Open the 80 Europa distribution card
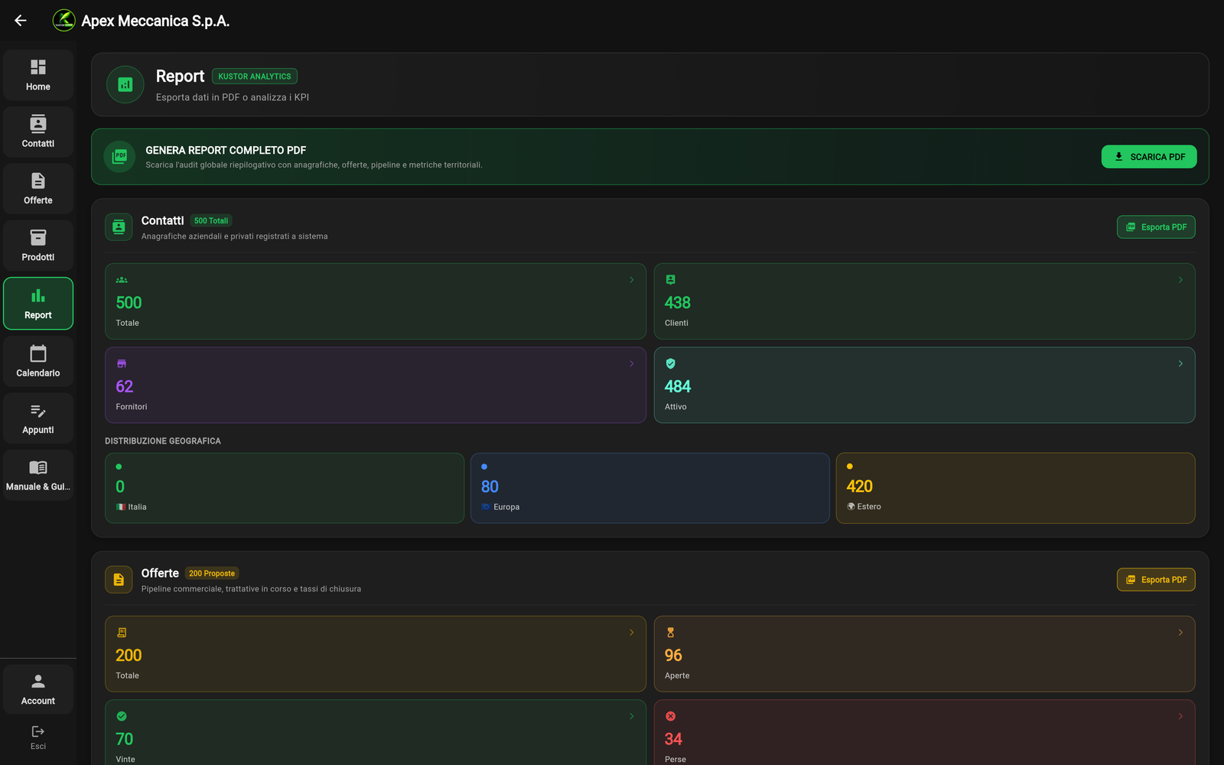This screenshot has height=765, width=1224. tap(650, 488)
